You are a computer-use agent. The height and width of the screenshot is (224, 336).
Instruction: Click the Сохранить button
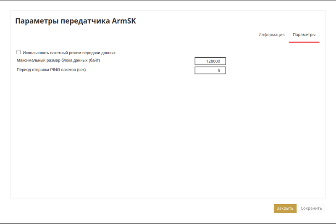pos(311,208)
